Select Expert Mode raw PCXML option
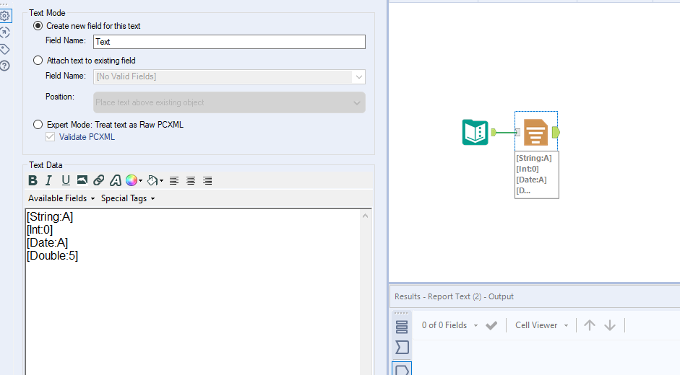Screen dimensions: 680x375 pos(38,125)
